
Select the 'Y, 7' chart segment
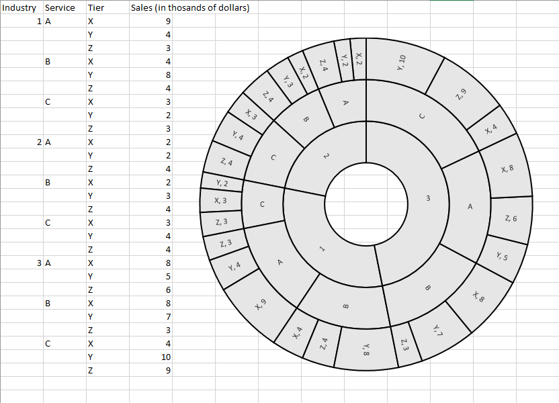(437, 329)
